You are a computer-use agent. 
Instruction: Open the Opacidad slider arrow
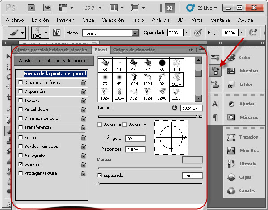pos(186,33)
